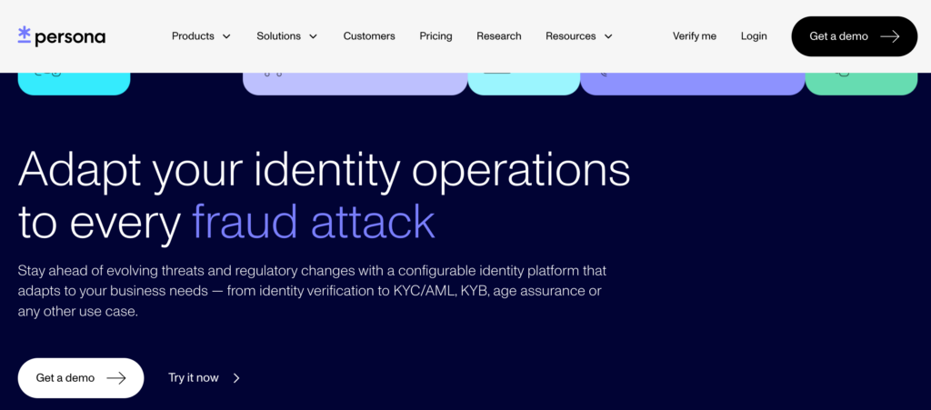Open the Products menu label

pos(193,36)
